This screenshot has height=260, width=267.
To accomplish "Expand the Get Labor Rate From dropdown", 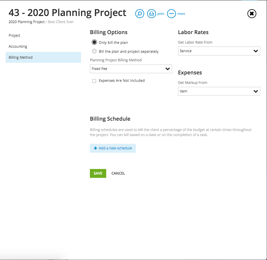I will pyautogui.click(x=219, y=51).
